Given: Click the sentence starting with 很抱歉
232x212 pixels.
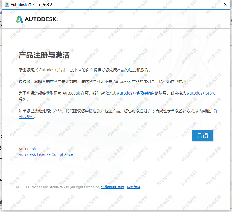Looking at the screenshot, I should (x=103, y=81).
